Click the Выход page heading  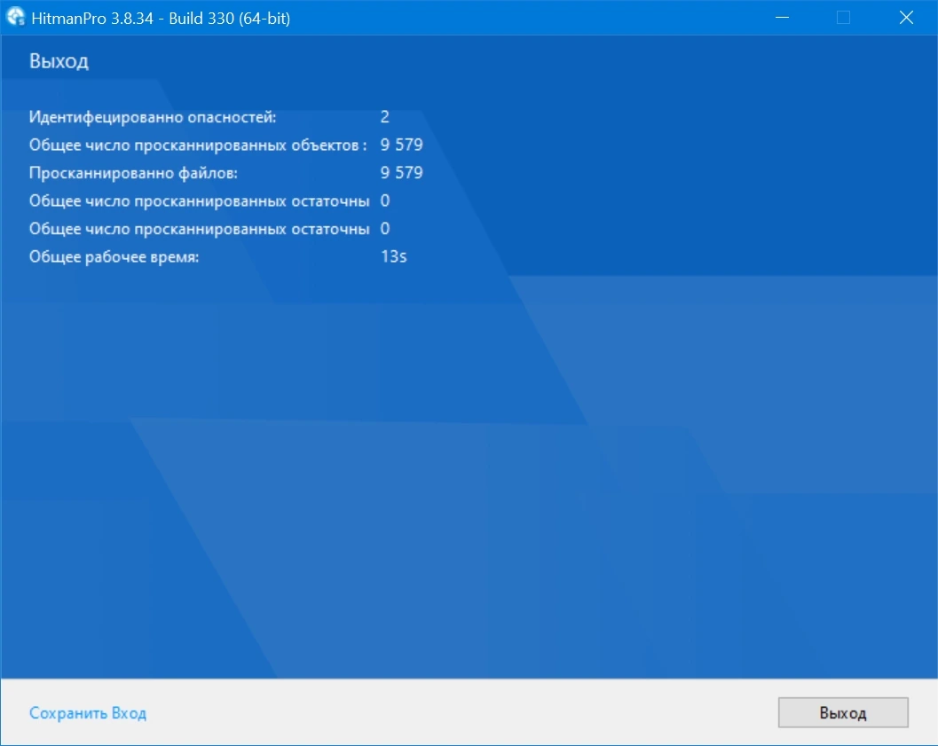tap(59, 61)
